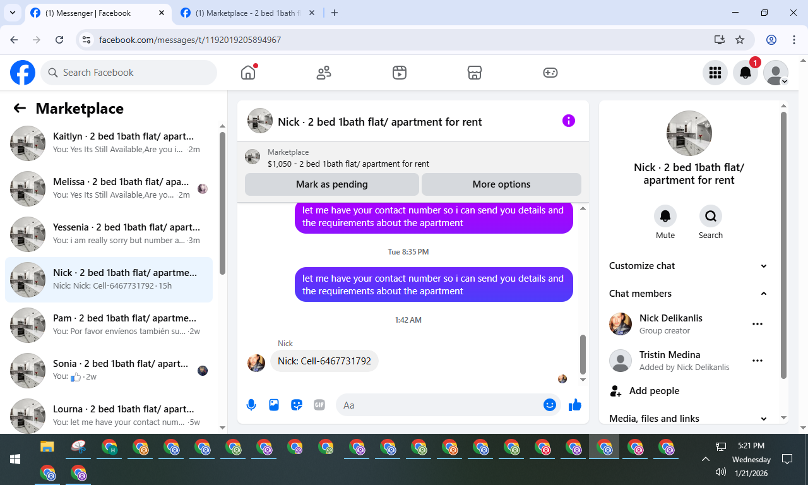The width and height of the screenshot is (808, 485).
Task: Open notifications bell with badge
Action: pyautogui.click(x=746, y=73)
